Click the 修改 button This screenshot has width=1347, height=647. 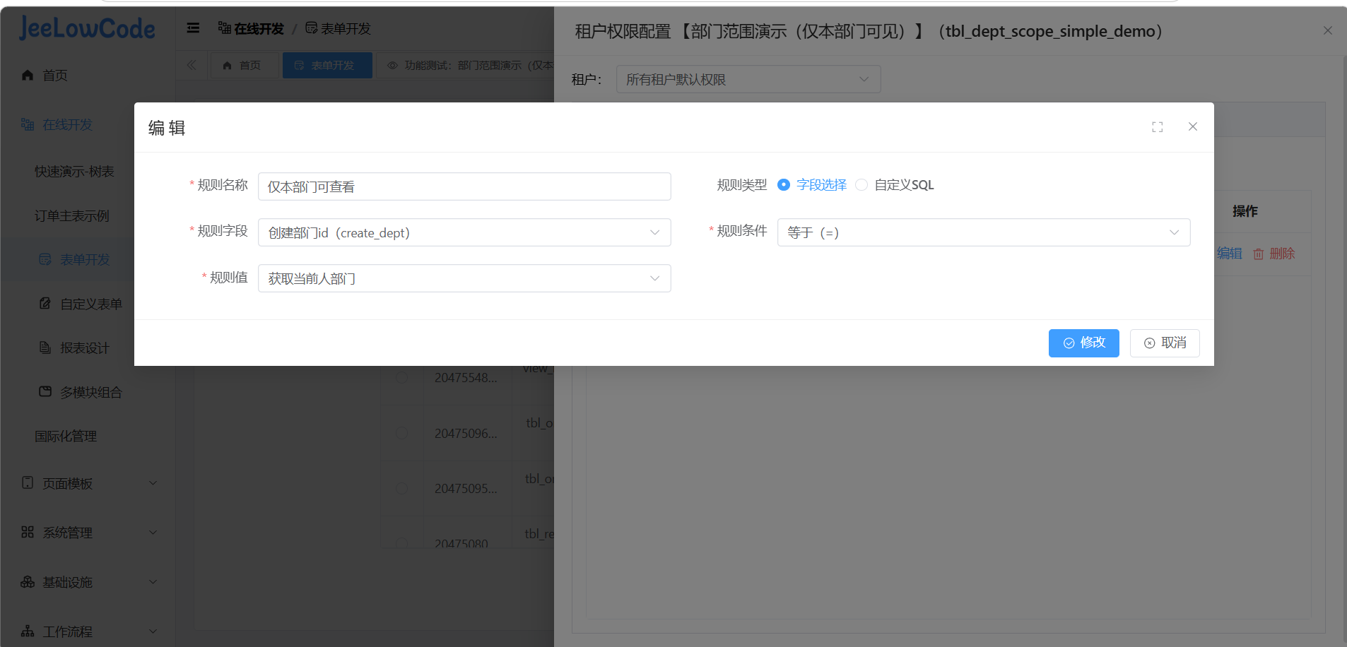(1083, 343)
